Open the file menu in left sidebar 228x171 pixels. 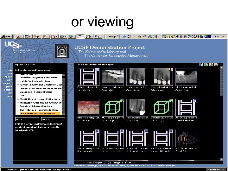tap(10, 70)
